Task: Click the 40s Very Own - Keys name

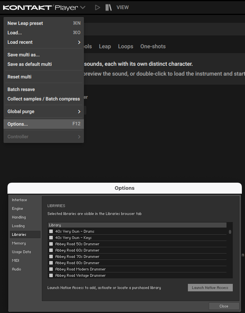Action: 73,237
